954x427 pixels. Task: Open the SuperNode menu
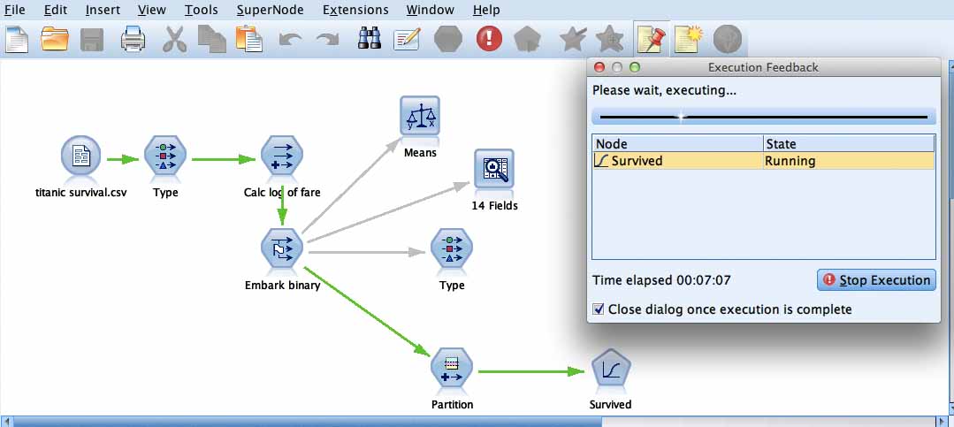click(270, 10)
